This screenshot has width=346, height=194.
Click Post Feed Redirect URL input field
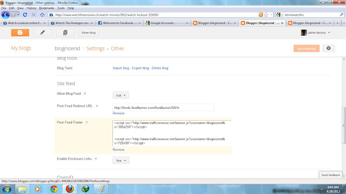point(163,108)
